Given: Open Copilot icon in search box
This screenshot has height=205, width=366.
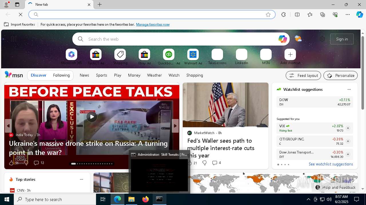Looking at the screenshot, I should (283, 39).
